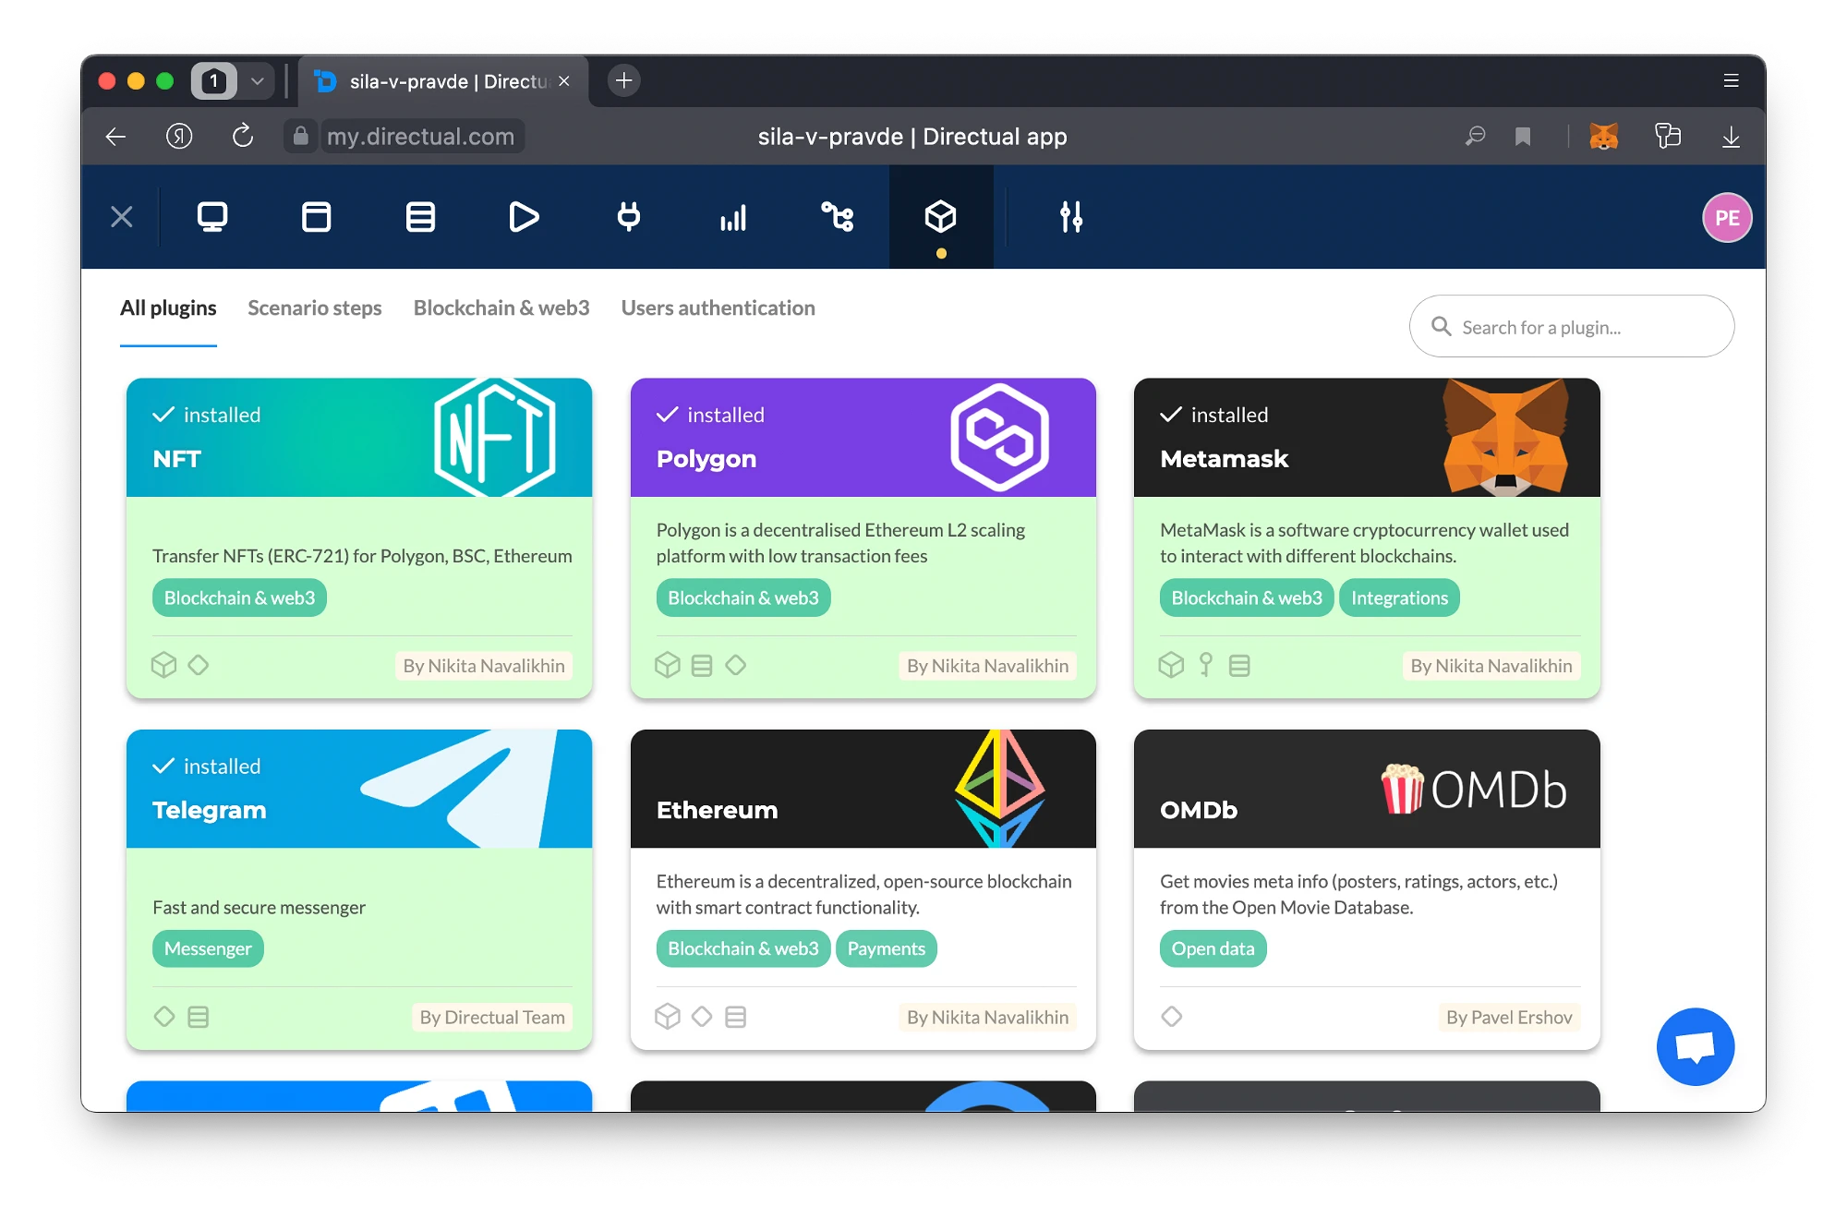Open the browser hamburger menu

point(1731,80)
